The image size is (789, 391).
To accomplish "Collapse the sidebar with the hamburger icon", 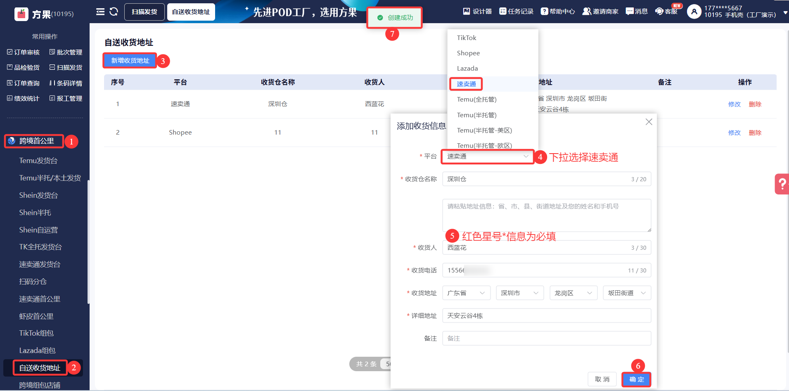I will click(x=100, y=12).
